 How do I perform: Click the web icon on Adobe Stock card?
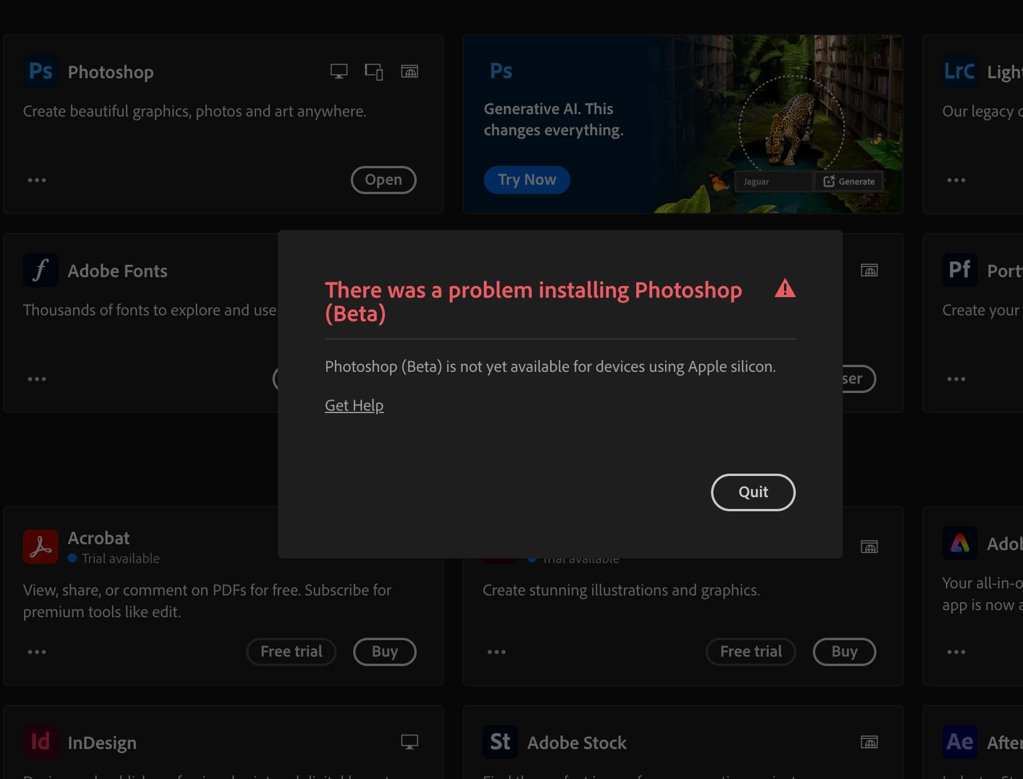click(x=869, y=742)
